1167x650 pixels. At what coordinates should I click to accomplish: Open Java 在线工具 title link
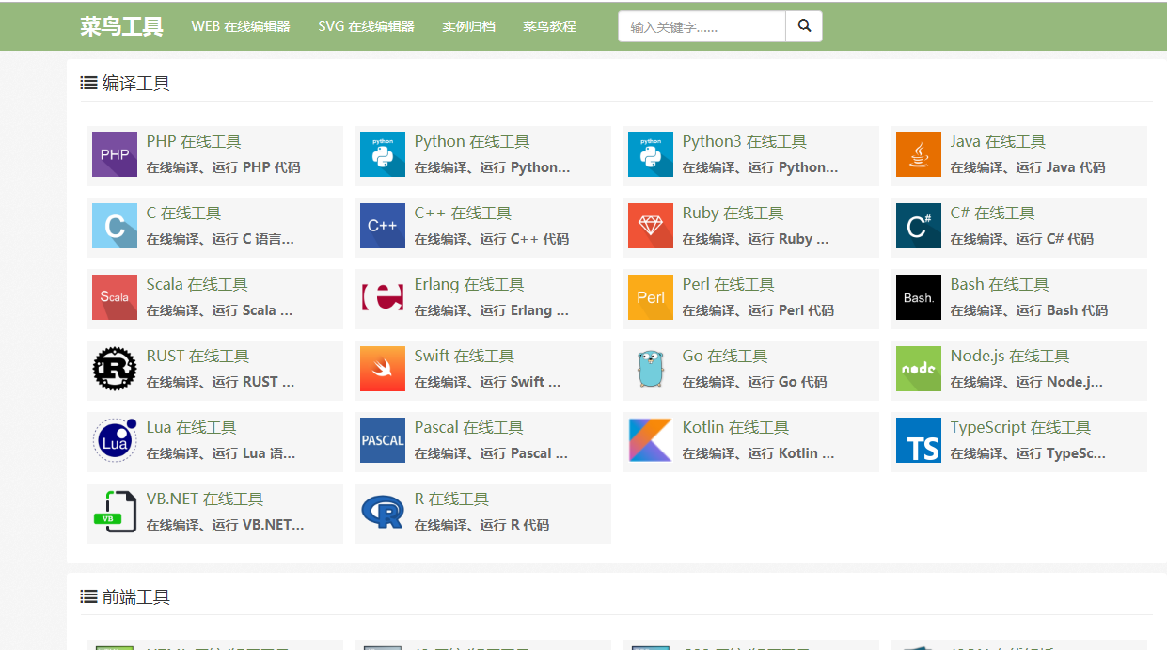998,142
